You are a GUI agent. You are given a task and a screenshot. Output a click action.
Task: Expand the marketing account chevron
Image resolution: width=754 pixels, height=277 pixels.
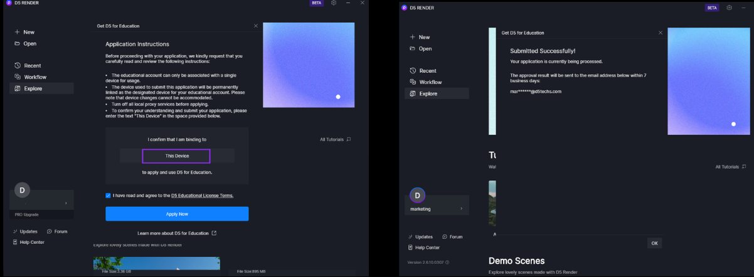coord(461,209)
